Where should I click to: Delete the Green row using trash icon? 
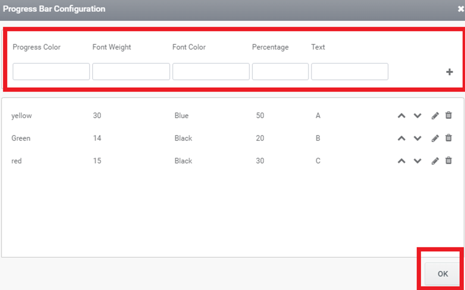point(448,138)
